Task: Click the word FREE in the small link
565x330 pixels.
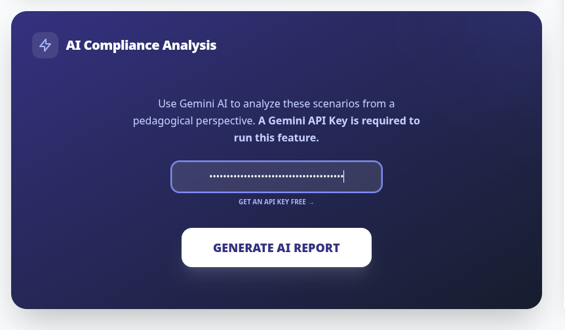Action: point(299,202)
